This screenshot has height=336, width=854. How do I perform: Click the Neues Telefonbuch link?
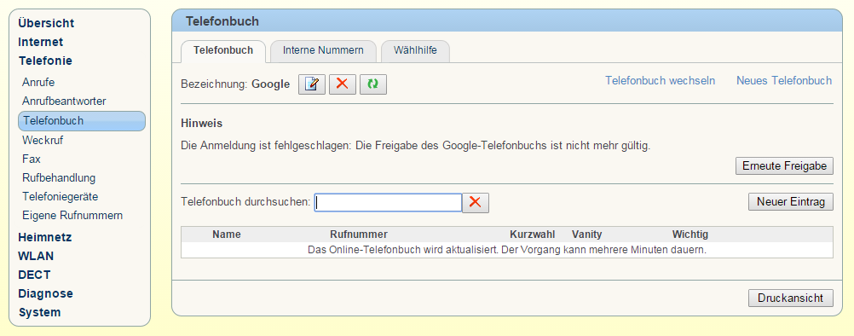tap(784, 81)
